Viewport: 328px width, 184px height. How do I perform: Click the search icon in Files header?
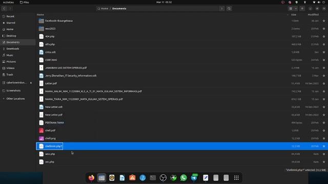pos(229,9)
